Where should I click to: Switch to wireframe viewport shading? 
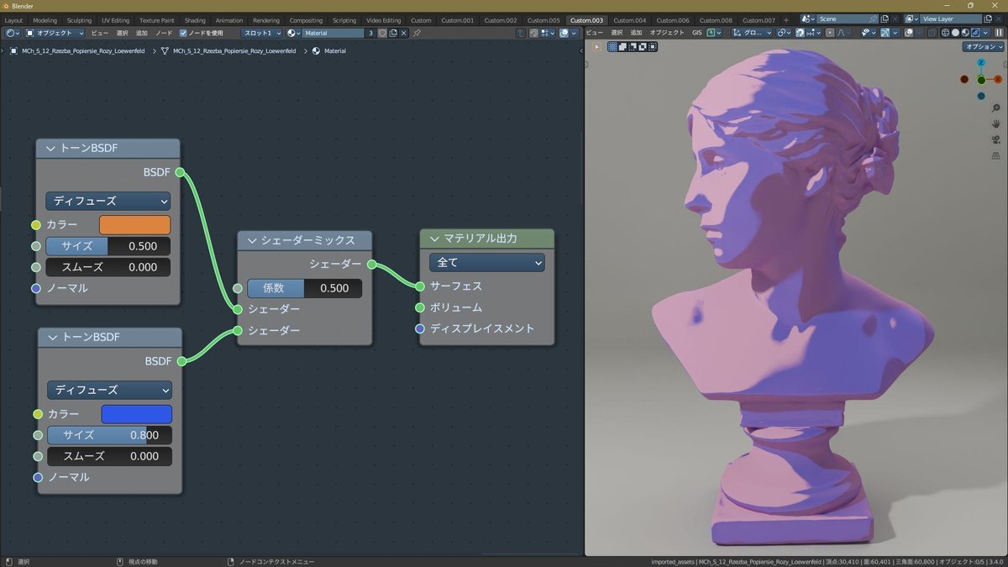tap(945, 33)
